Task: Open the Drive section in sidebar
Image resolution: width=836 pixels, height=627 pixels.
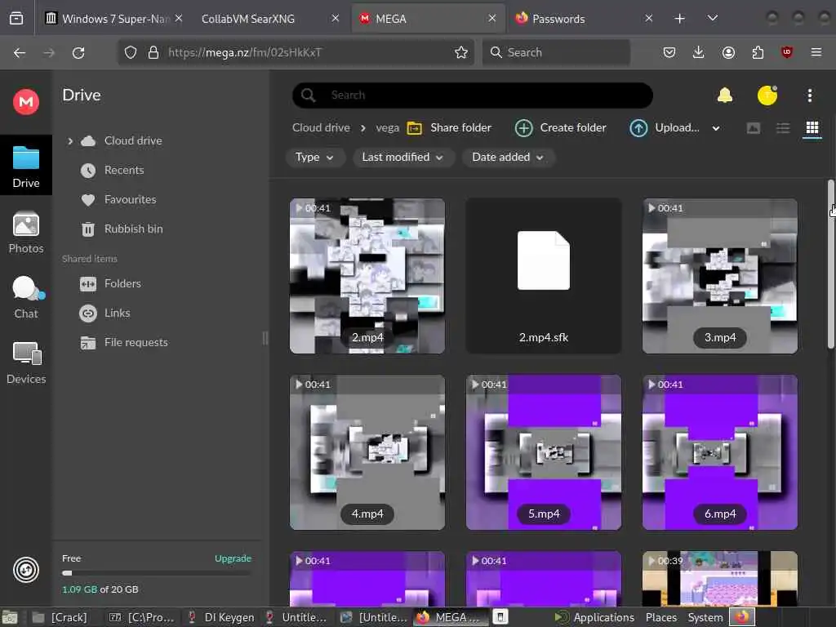Action: 25,167
